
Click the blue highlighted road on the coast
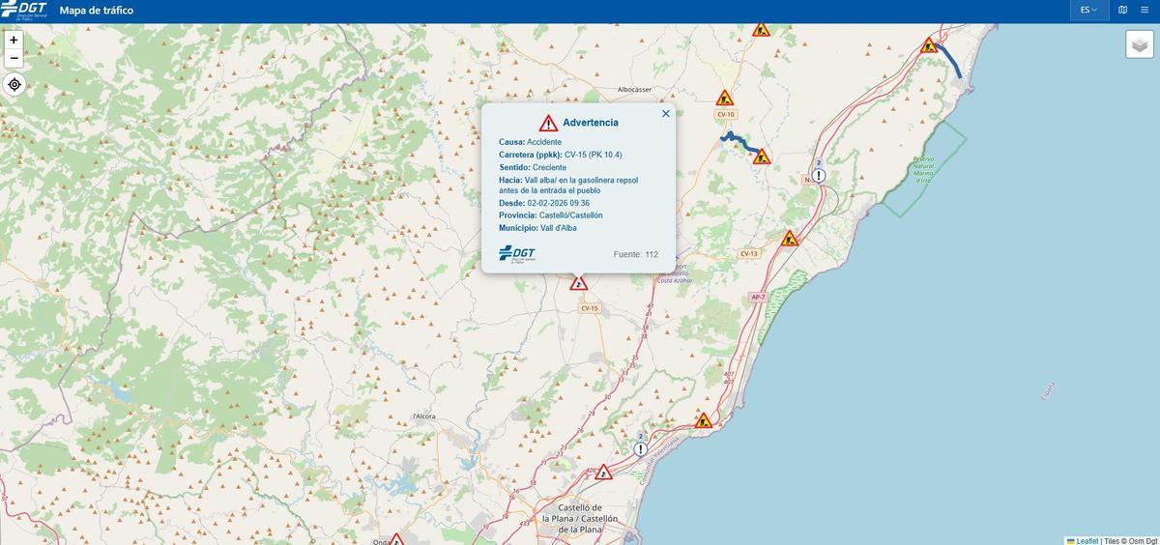tap(949, 60)
